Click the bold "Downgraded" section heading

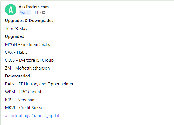coord(18,76)
